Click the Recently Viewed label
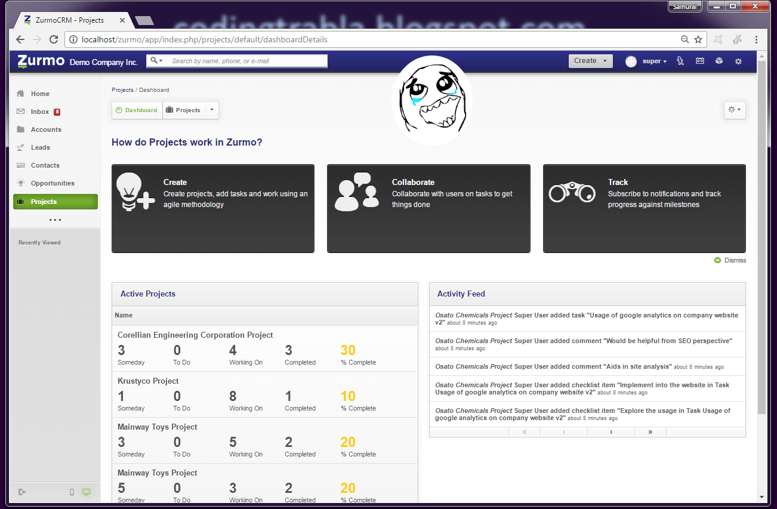The width and height of the screenshot is (777, 509). (39, 243)
